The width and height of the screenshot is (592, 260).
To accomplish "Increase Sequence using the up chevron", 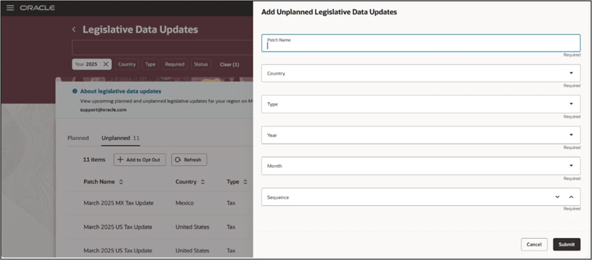I will [571, 197].
